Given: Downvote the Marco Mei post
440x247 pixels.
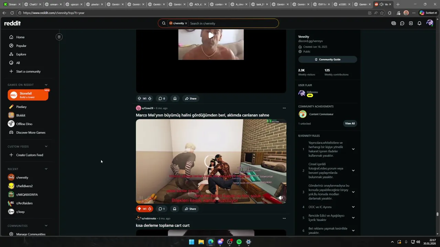Looking at the screenshot, I should pyautogui.click(x=150, y=209).
